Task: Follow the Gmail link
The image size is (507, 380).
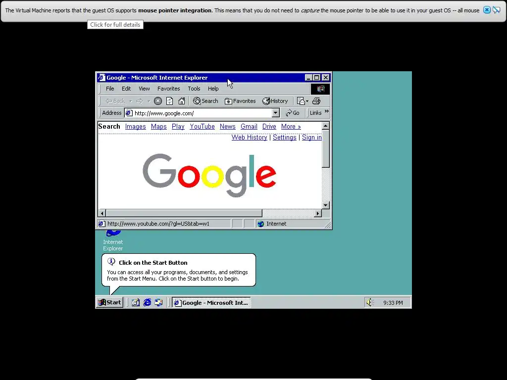Action: coord(249,127)
